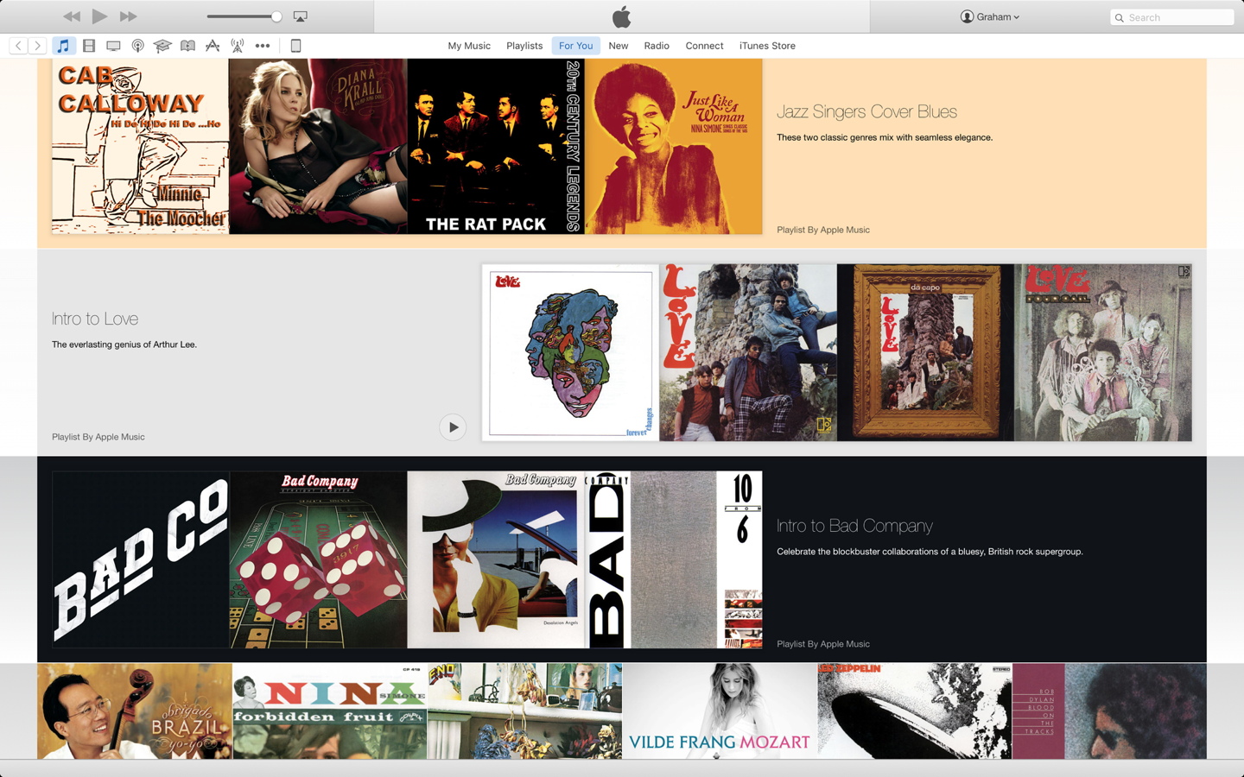Open the Connect tab
Image resolution: width=1244 pixels, height=777 pixels.
[x=704, y=46]
